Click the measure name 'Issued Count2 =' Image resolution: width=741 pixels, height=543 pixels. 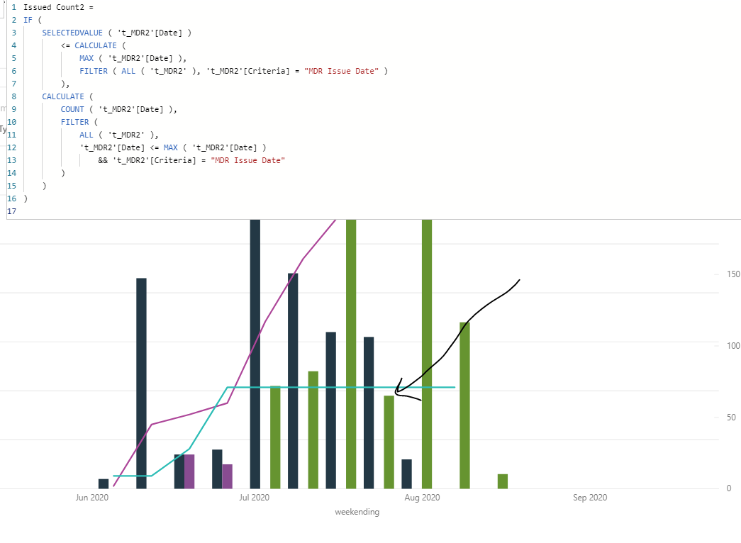(x=58, y=7)
